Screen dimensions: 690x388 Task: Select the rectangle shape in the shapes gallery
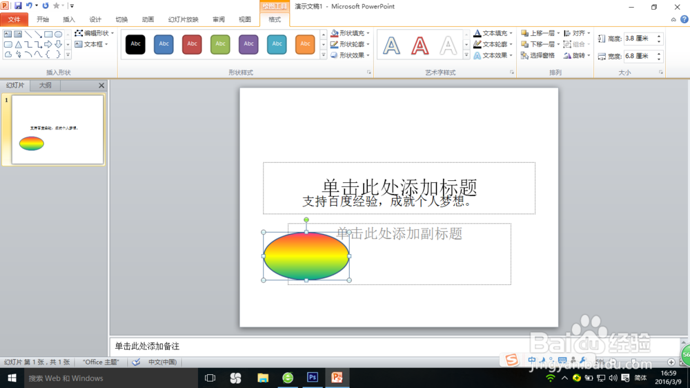pyautogui.click(x=48, y=35)
